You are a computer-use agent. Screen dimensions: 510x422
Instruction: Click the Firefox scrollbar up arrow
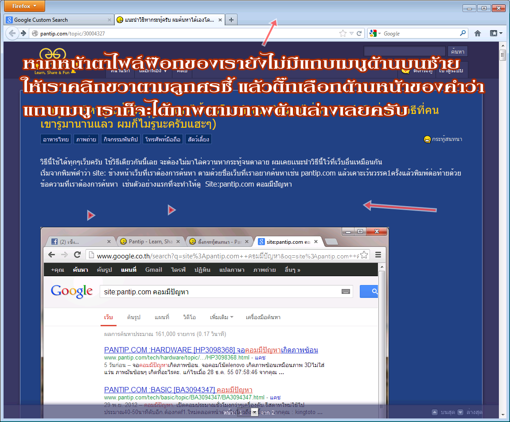503,46
